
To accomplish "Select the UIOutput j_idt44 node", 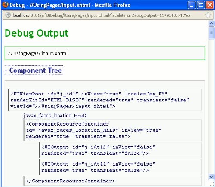I will (120, 167).
